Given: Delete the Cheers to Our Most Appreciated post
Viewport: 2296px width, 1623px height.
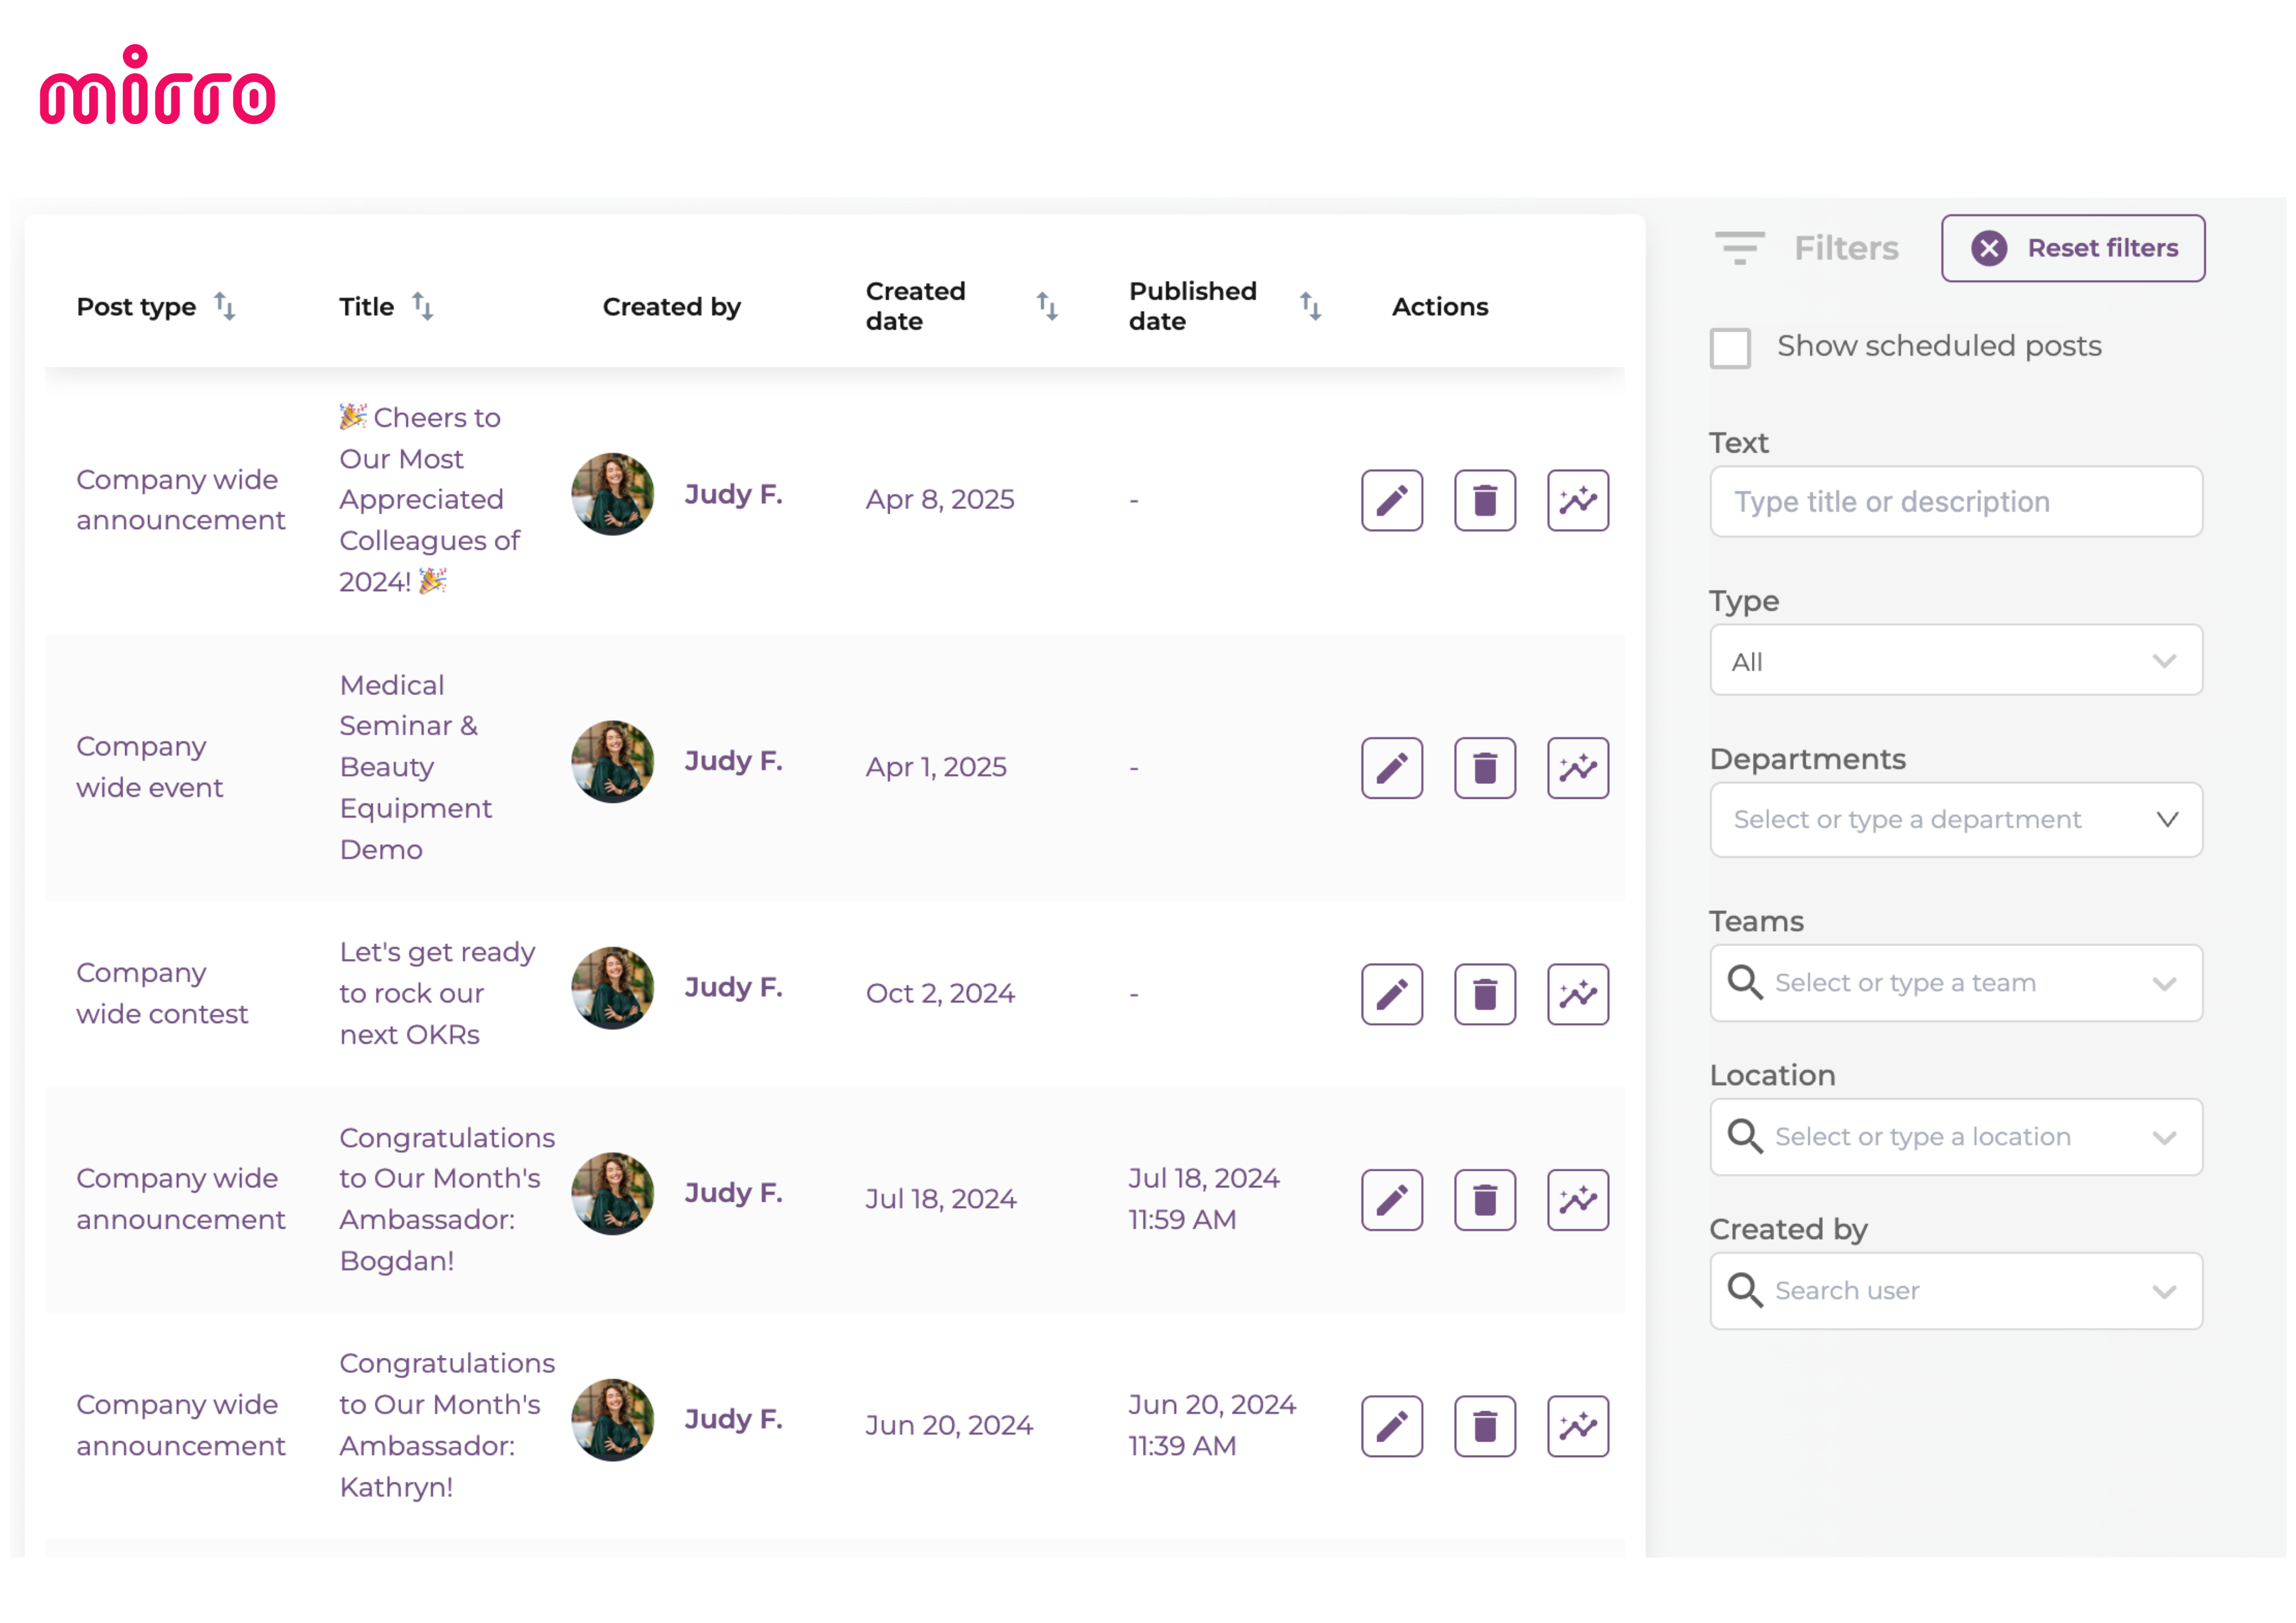Looking at the screenshot, I should coord(1484,500).
